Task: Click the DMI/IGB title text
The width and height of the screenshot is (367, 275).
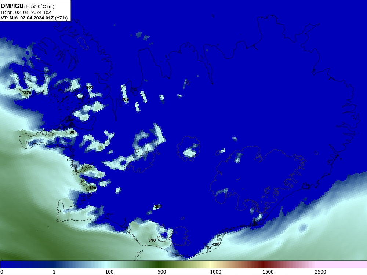Action: tap(12, 6)
